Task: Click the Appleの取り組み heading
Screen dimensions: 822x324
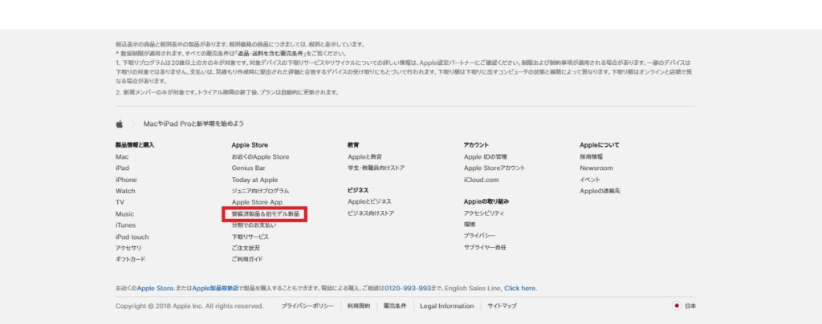Action: point(486,201)
